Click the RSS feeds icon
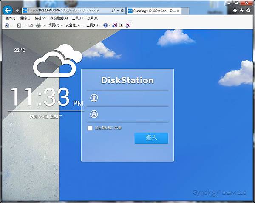The height and width of the screenshot is (203, 255). click(x=19, y=25)
